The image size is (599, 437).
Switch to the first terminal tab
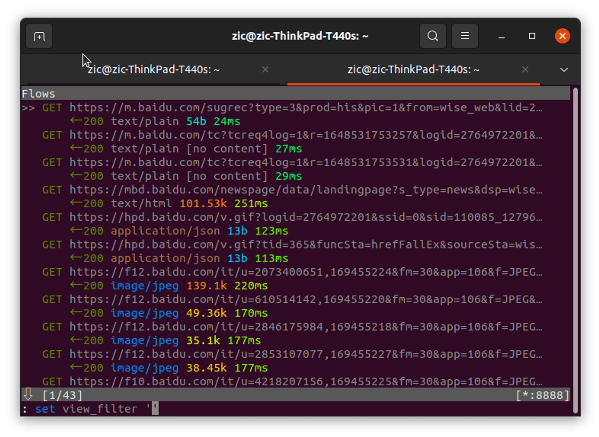(154, 70)
